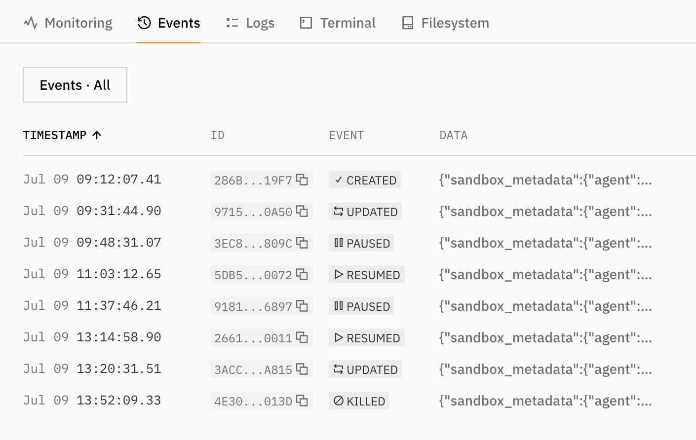Screen dimensions: 696x440
Task: Click timestamp Jul 09 09:12:07.41
Action: coord(92,179)
